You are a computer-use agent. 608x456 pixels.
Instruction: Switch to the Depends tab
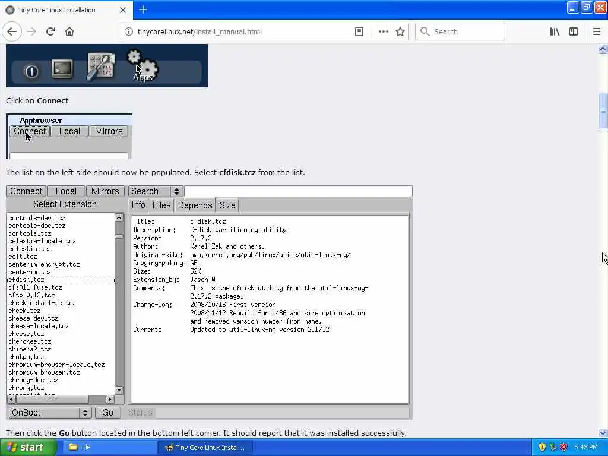coord(195,205)
